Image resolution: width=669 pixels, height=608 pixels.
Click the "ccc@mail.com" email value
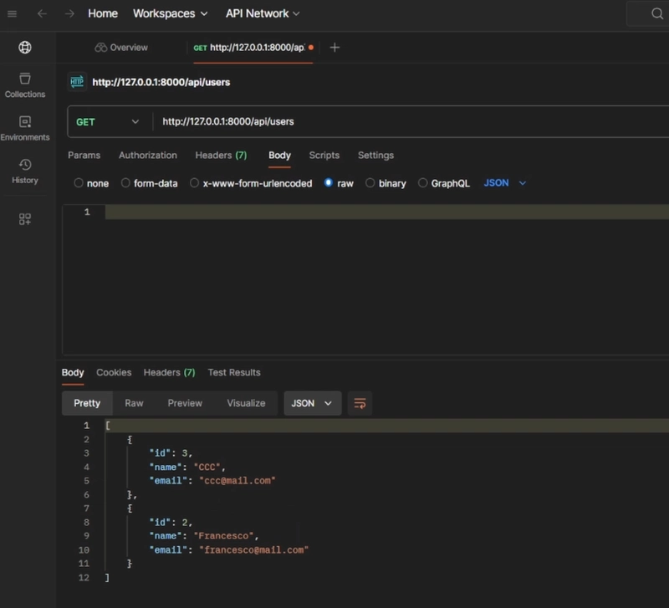[x=237, y=481]
